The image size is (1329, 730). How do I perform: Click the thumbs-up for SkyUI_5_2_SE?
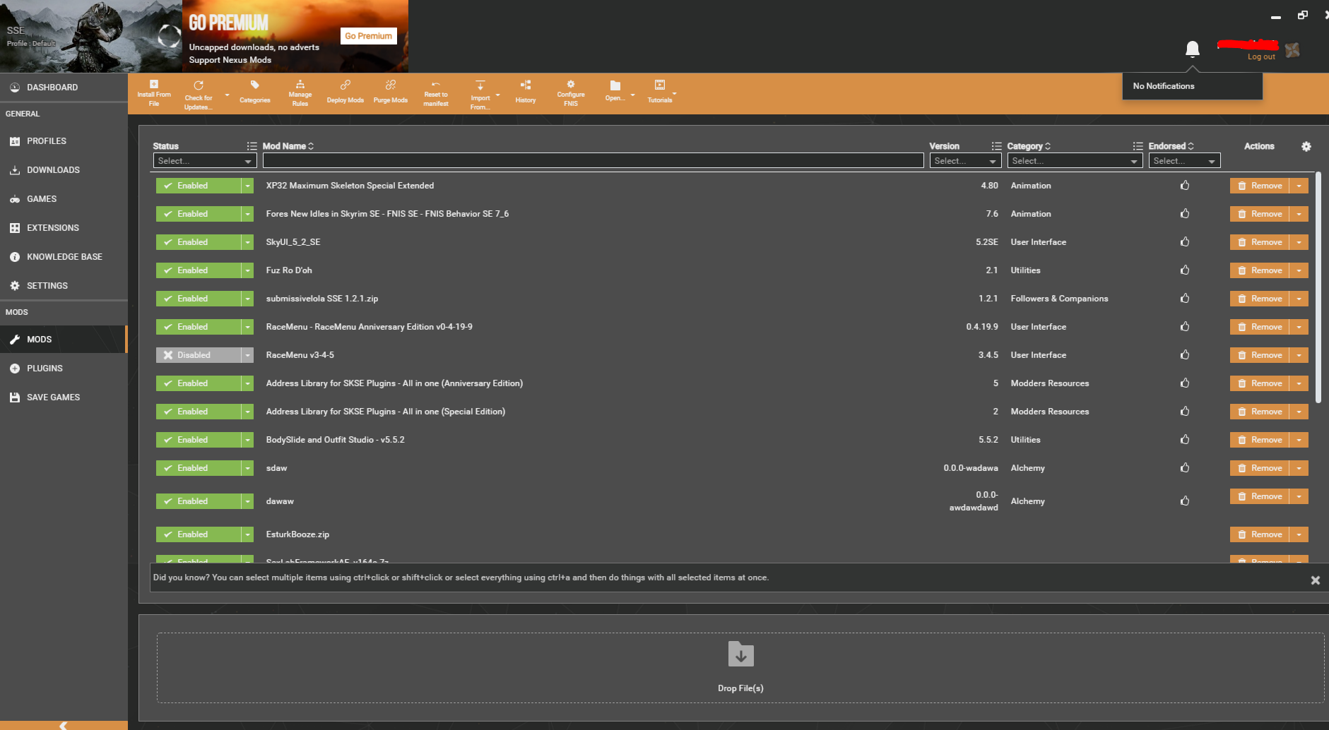(x=1185, y=241)
